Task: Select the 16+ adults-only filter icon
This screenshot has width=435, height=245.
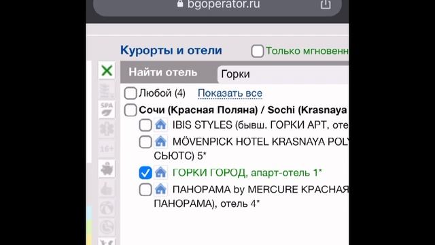Action: pos(107,149)
